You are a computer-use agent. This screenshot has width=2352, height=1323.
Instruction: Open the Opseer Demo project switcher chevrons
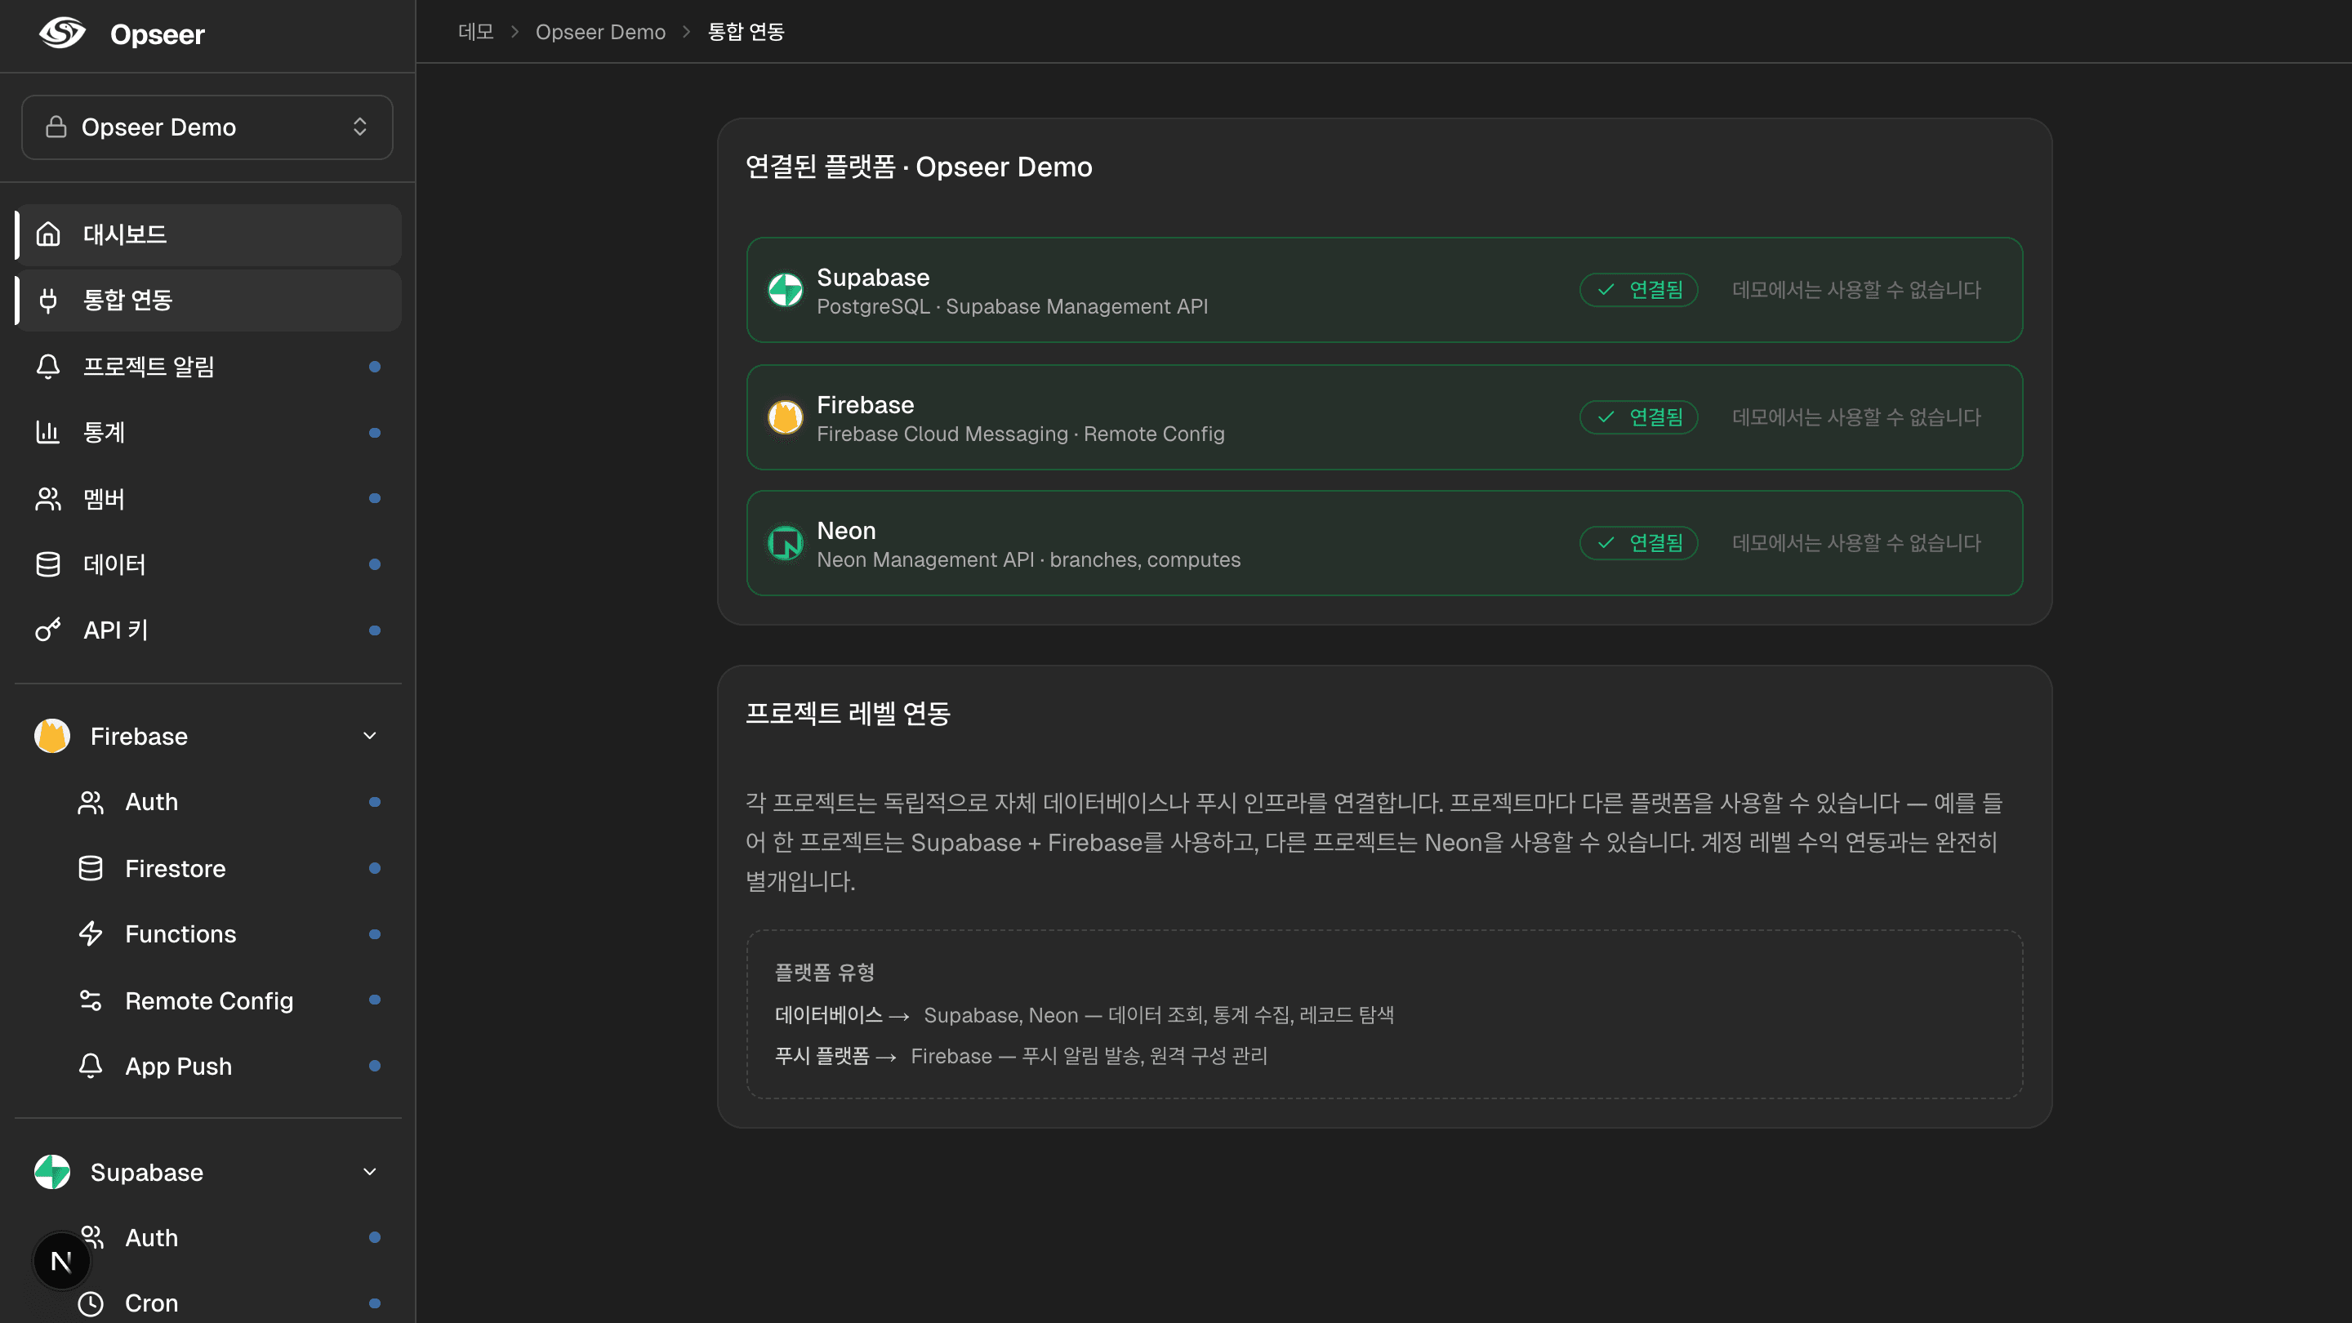[x=359, y=127]
